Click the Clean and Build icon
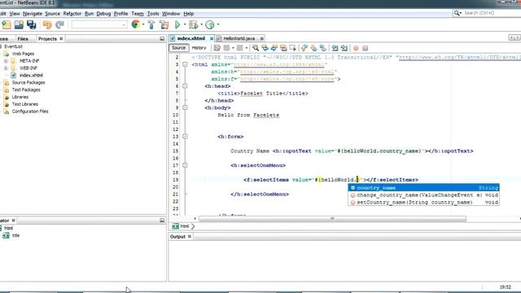Viewport: 521px width, 293px height. pyautogui.click(x=164, y=24)
